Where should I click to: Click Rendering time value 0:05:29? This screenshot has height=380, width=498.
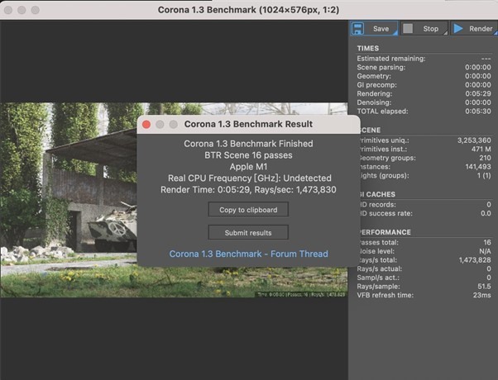[478, 93]
